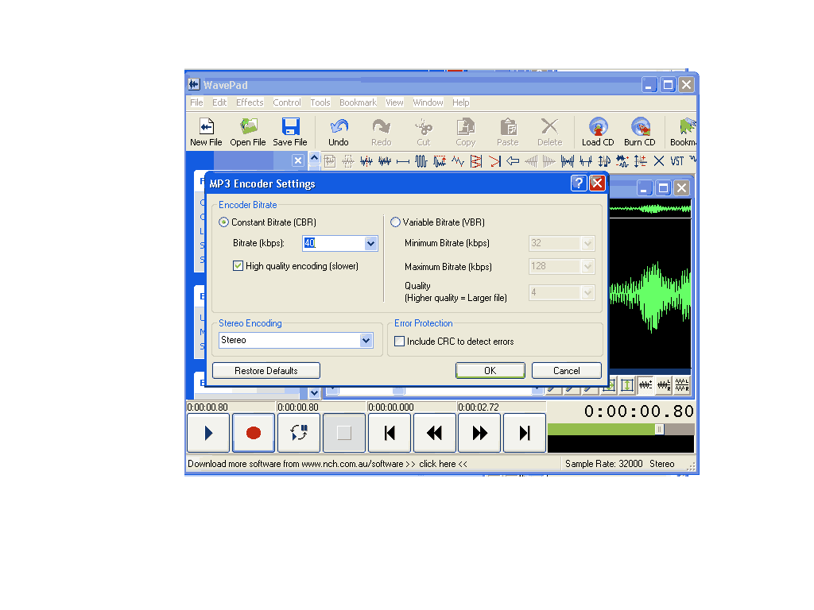The width and height of the screenshot is (814, 610).
Task: Click into the Bitrate value field
Action: coord(333,243)
